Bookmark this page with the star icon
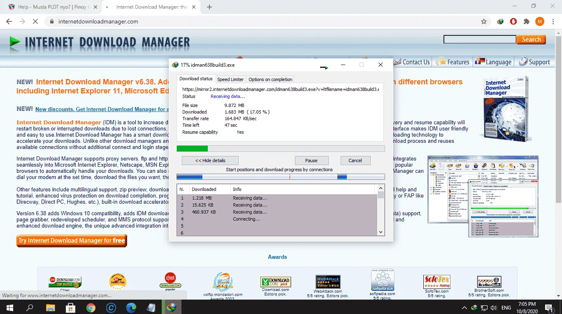 point(484,21)
